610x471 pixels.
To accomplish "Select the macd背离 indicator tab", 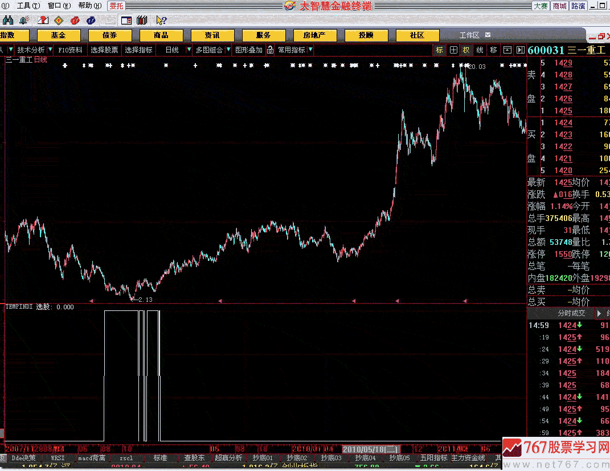I will coord(92,458).
